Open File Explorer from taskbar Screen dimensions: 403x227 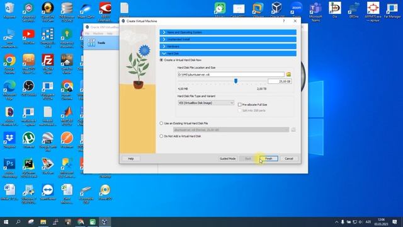[x=43, y=222]
